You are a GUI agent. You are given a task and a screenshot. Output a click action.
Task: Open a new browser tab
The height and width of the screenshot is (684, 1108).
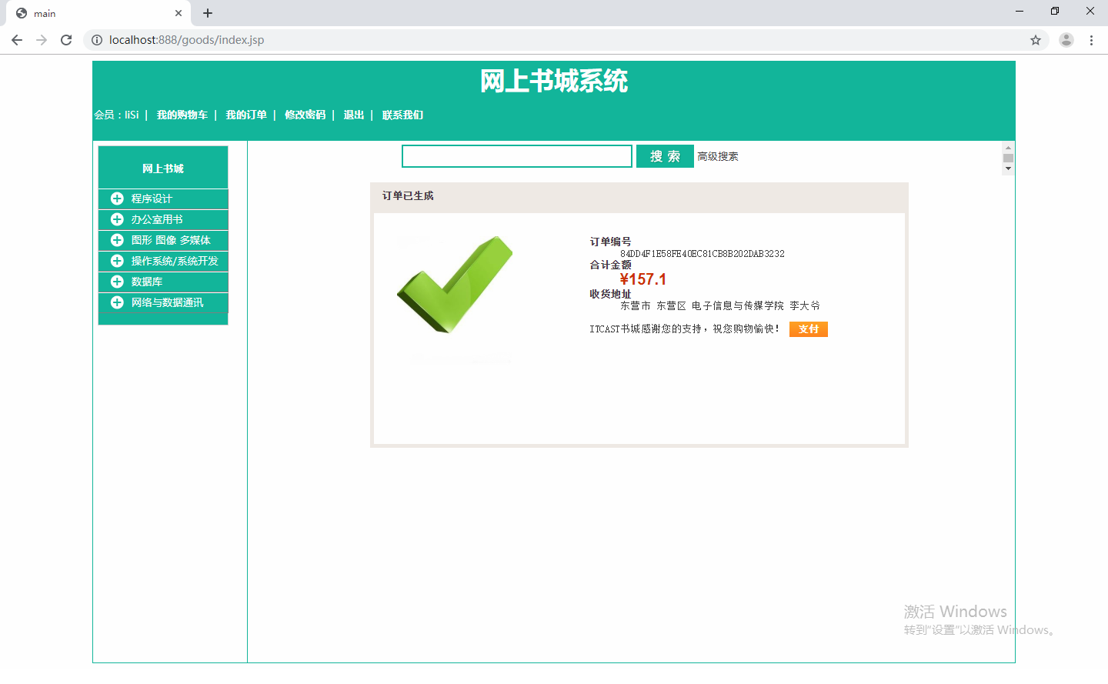tap(208, 13)
